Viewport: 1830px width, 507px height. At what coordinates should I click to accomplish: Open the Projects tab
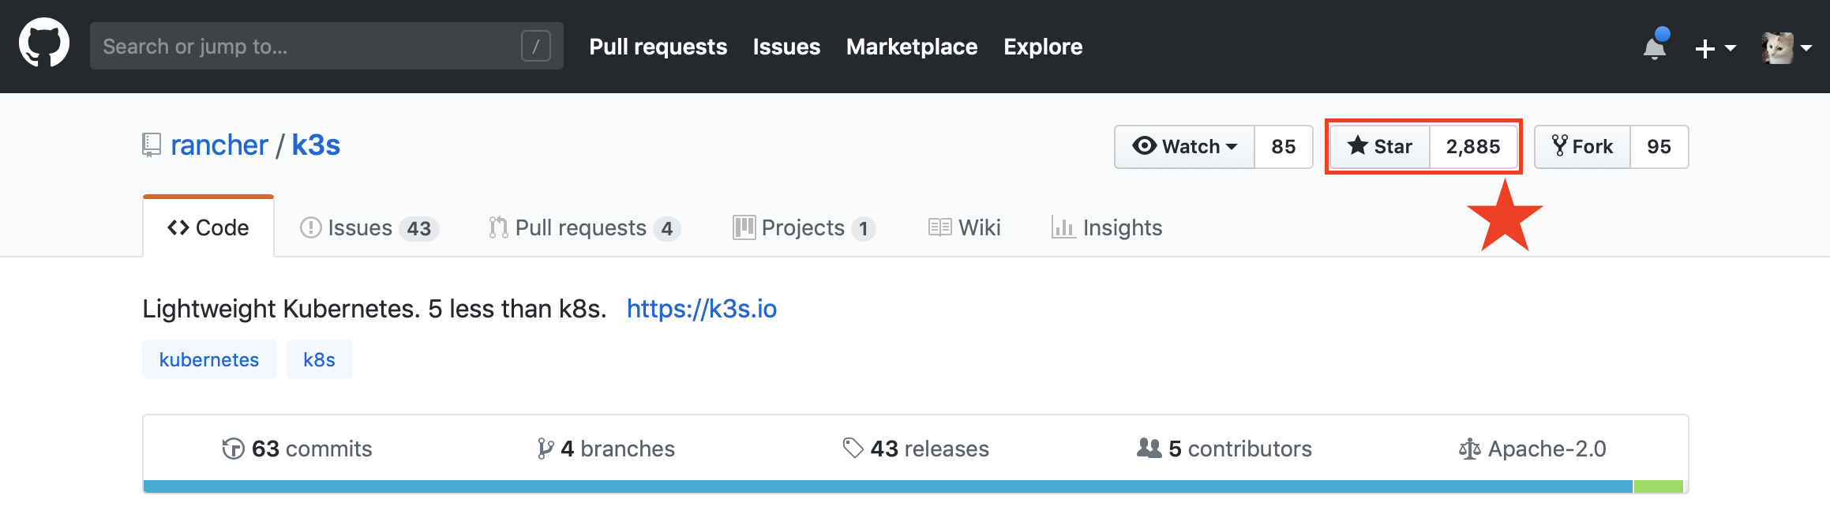pos(804,227)
